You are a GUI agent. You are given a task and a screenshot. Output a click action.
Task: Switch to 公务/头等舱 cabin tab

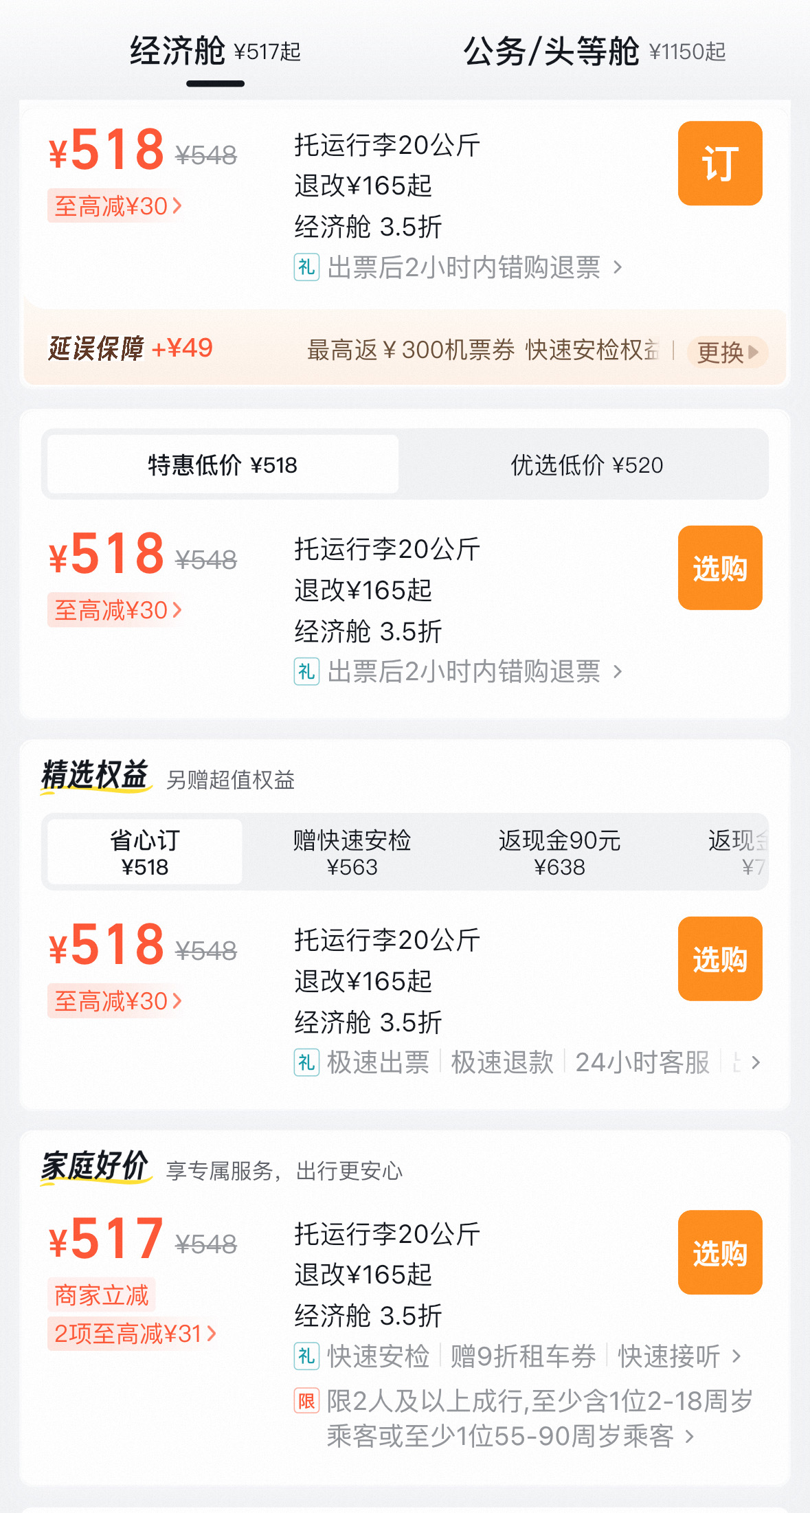[x=594, y=52]
